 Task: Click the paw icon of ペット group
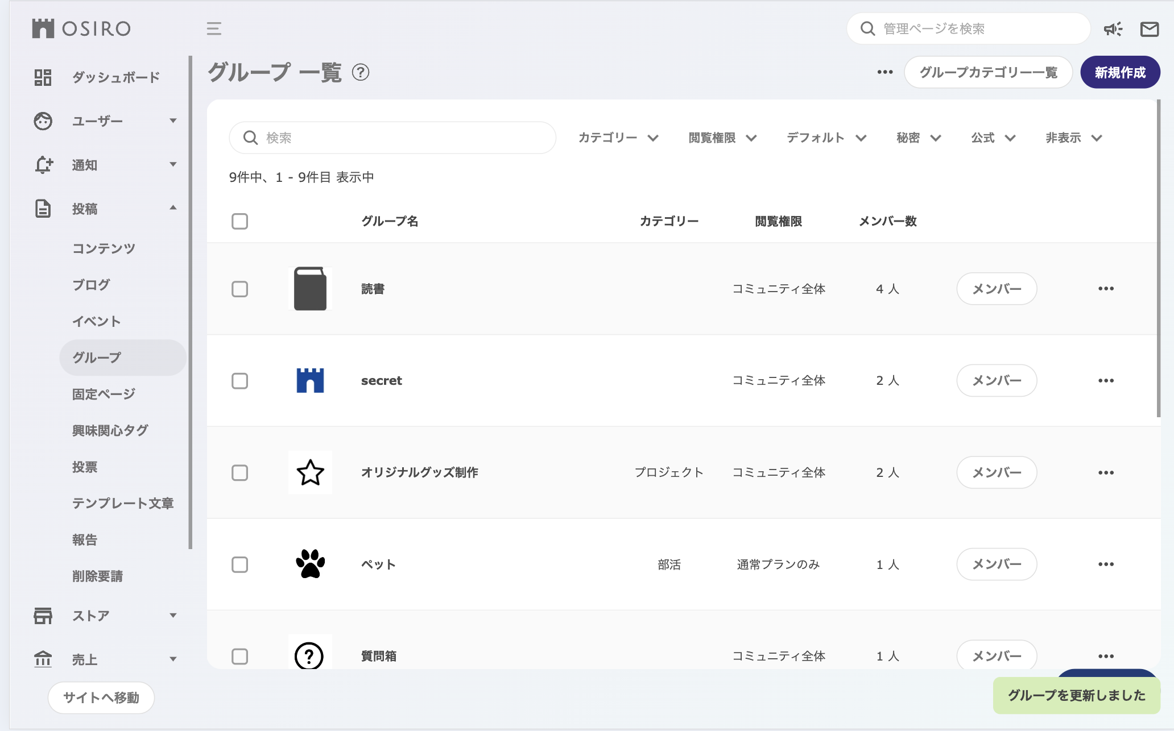[x=310, y=564]
